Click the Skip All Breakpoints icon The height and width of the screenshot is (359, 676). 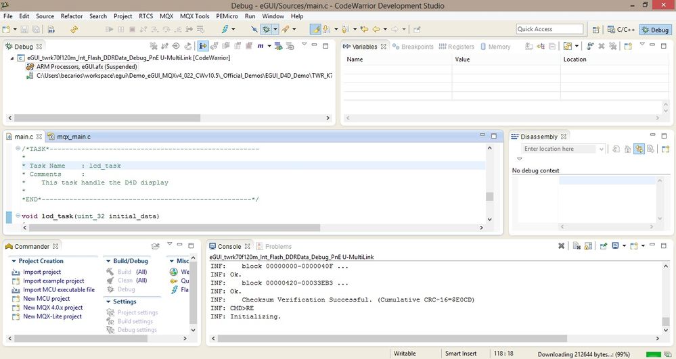coord(254,29)
